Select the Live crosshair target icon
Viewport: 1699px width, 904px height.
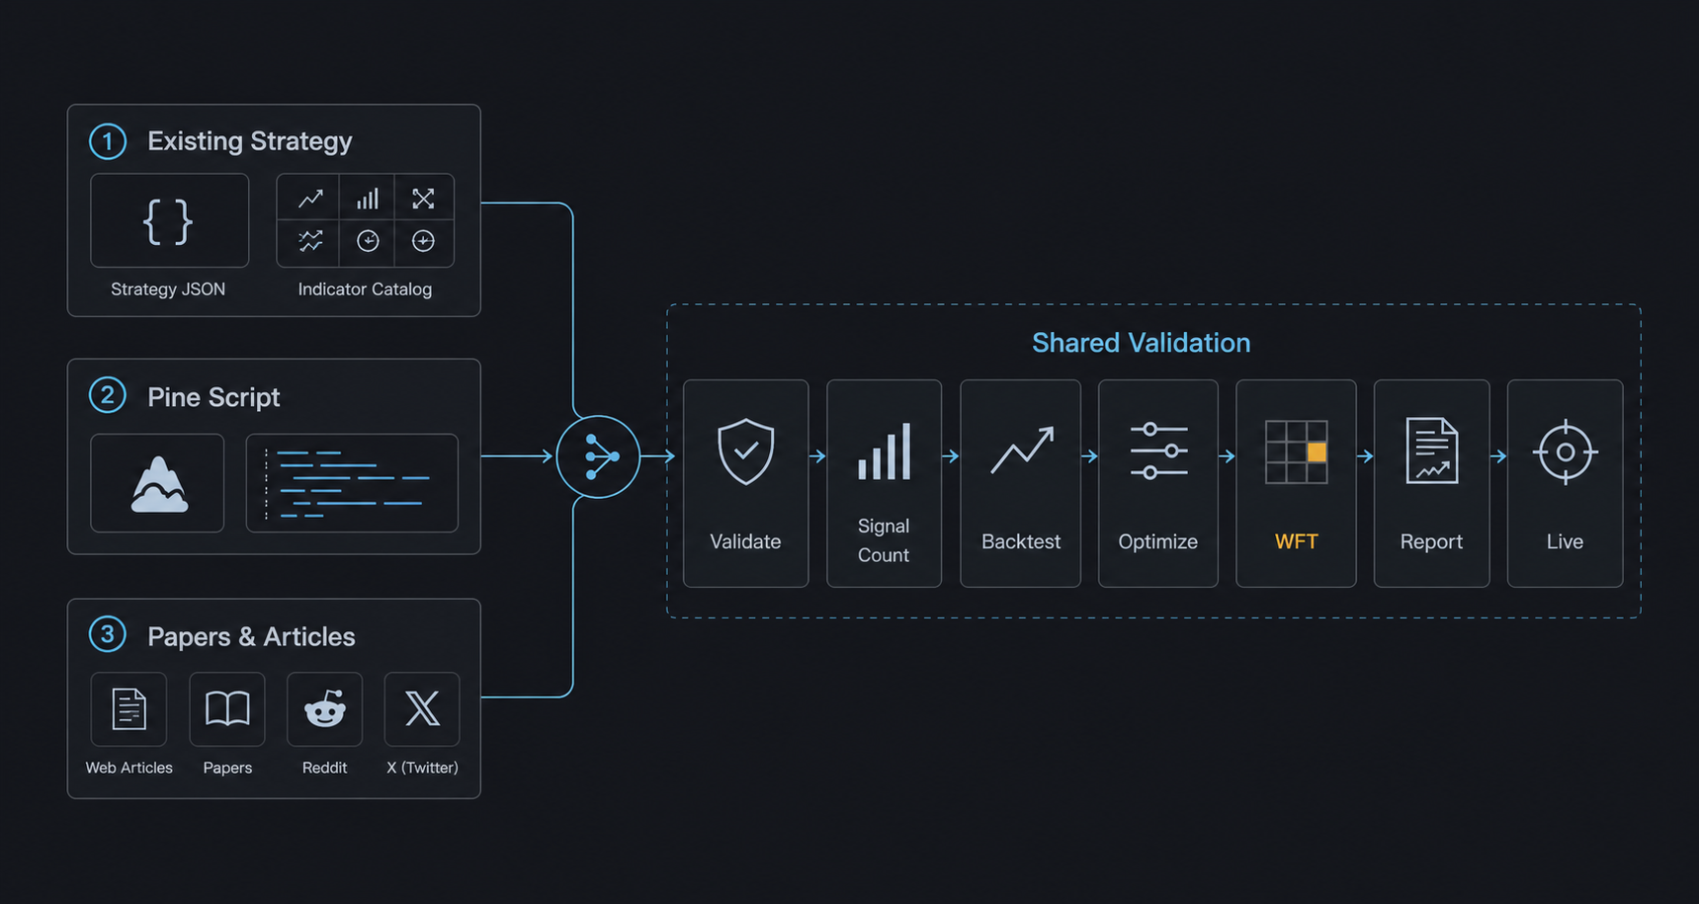tap(1566, 452)
